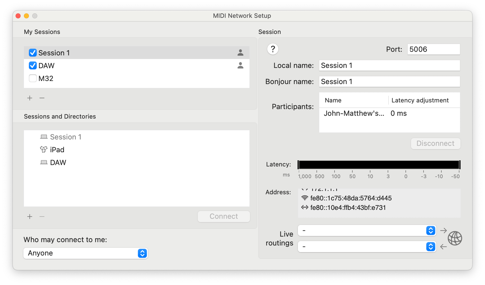
Task: Click the Connect button
Action: tap(224, 217)
